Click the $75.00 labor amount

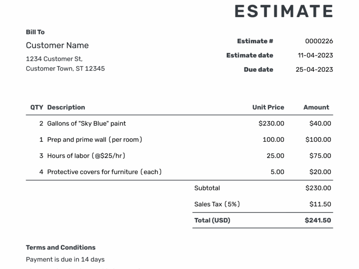pyautogui.click(x=320, y=156)
